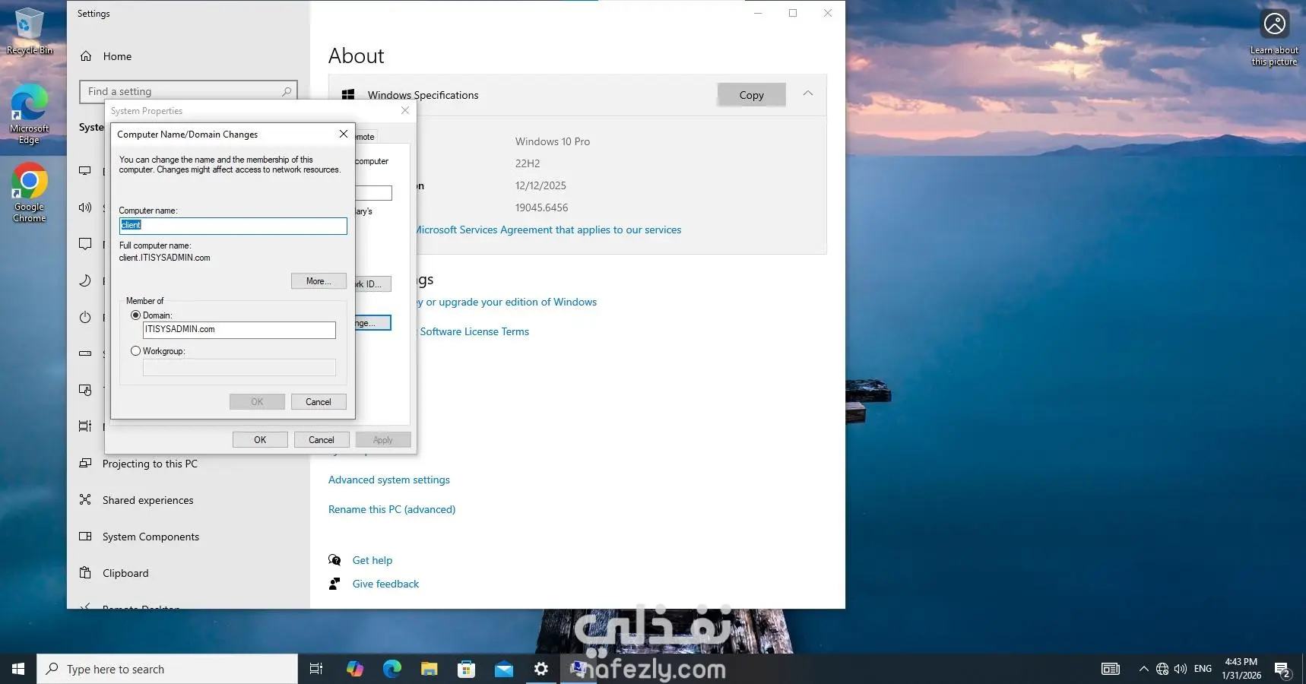Open Software License Terms link
The image size is (1306, 684).
coord(474,331)
